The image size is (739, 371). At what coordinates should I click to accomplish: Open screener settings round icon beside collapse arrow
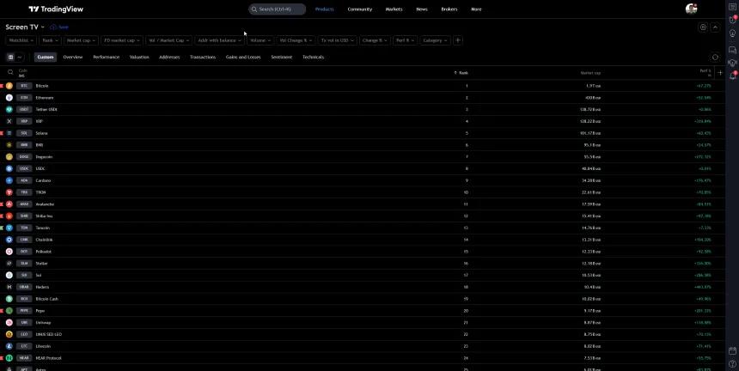(703, 27)
